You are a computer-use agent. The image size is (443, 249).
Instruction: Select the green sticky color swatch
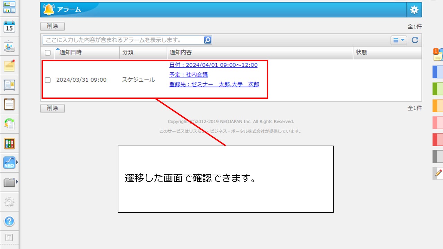pos(438,89)
